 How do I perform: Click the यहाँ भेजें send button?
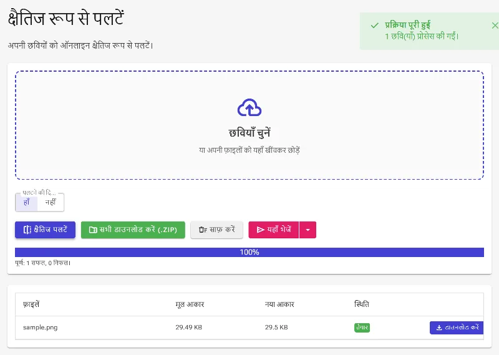point(274,230)
